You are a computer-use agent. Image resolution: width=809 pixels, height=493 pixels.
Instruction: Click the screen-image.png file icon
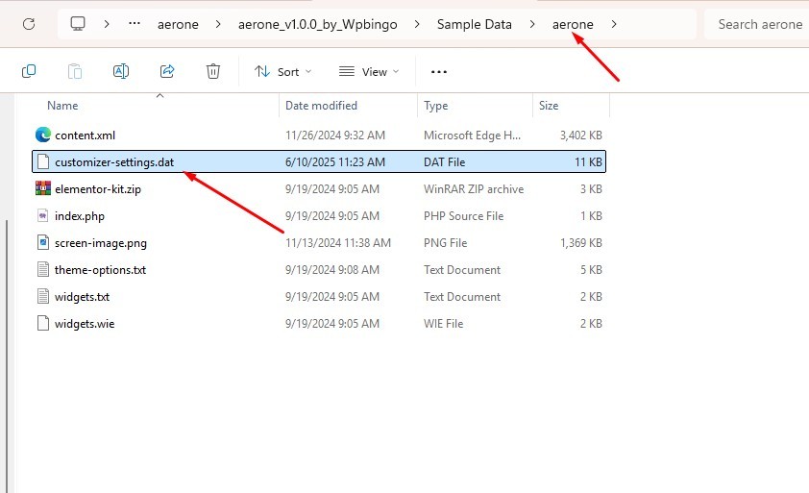click(43, 242)
